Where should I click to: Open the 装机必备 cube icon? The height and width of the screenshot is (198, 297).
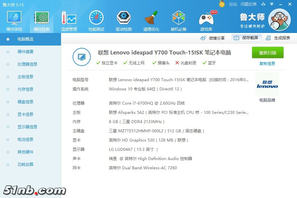(x=179, y=20)
